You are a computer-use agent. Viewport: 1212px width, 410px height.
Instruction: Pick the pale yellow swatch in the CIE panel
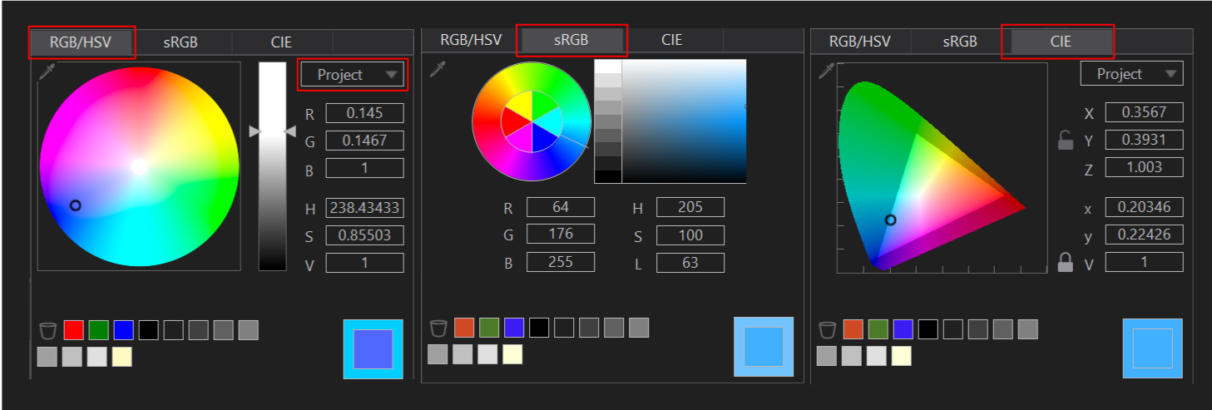coord(901,356)
